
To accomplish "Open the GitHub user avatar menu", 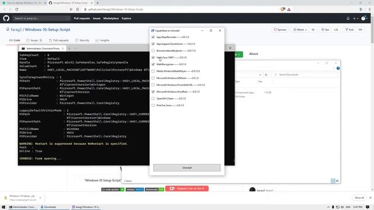I will click(x=364, y=18).
